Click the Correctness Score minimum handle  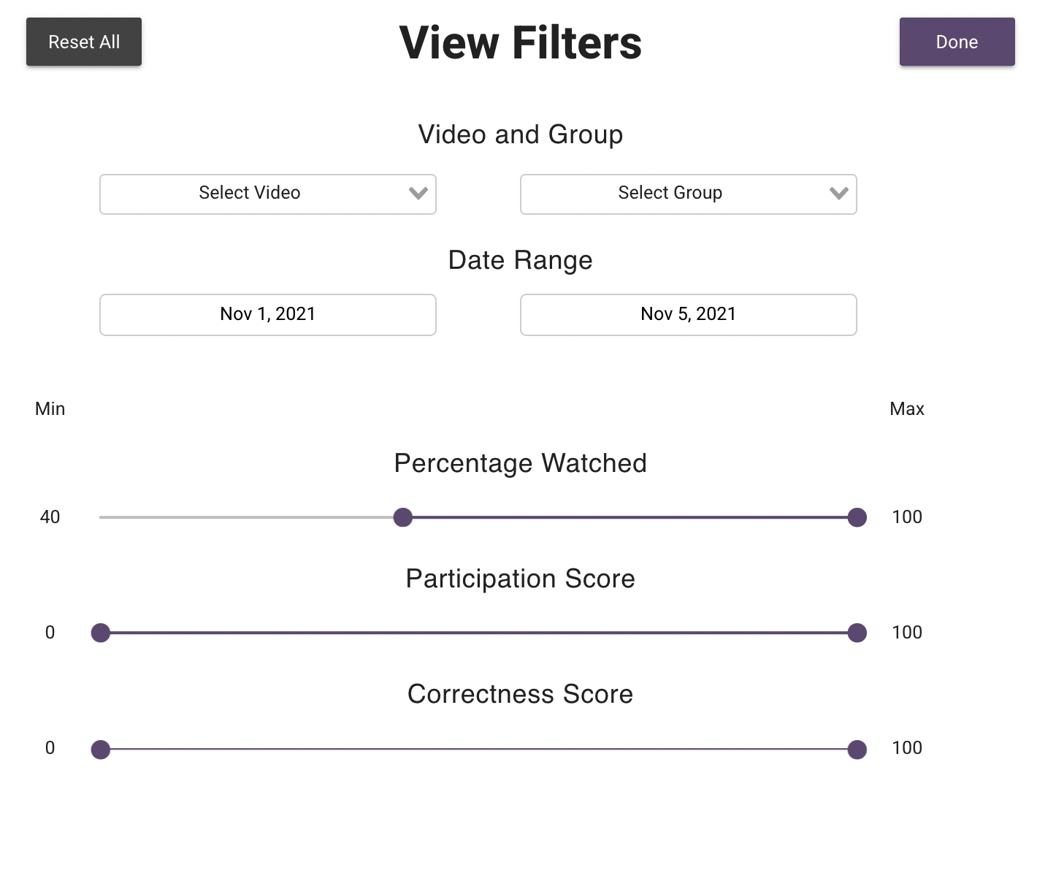coord(101,750)
